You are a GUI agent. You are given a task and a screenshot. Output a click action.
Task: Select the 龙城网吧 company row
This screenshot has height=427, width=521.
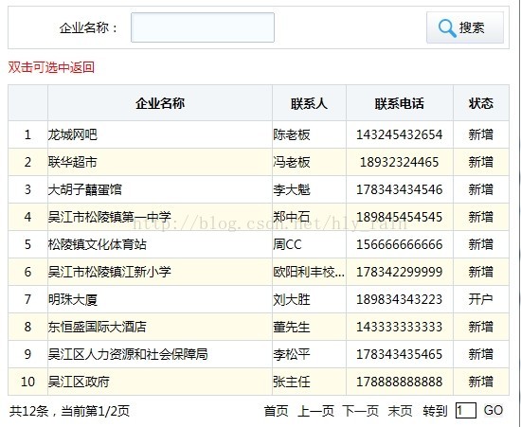tap(259, 134)
